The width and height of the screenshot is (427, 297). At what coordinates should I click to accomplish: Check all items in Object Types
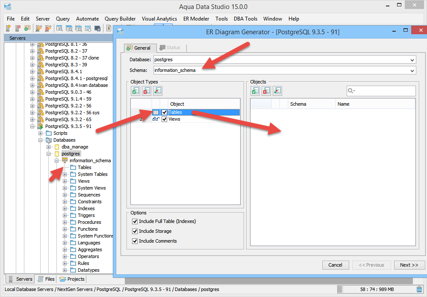pos(135,91)
